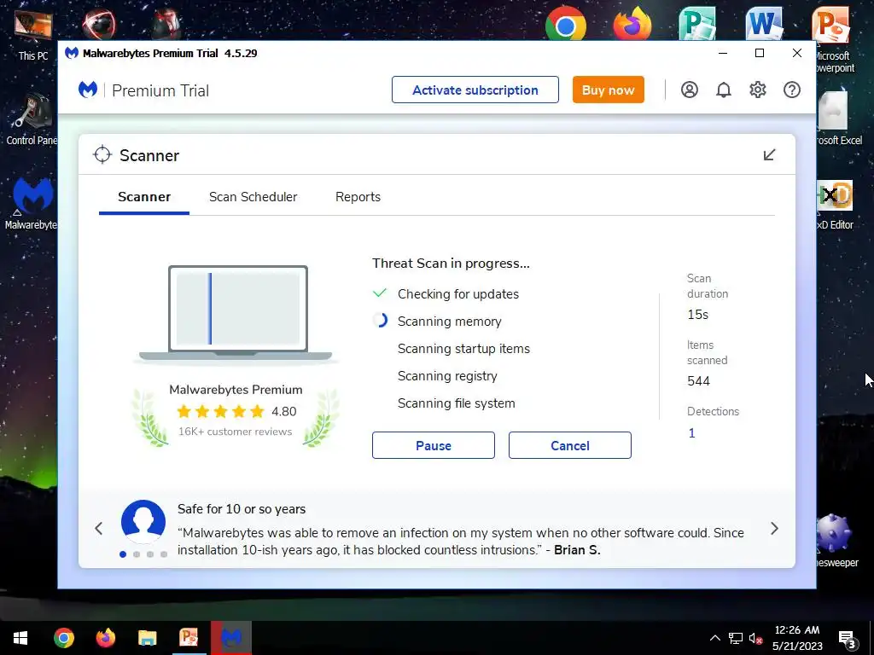The image size is (874, 655).
Task: Click the muted volume tray icon
Action: [x=756, y=638]
